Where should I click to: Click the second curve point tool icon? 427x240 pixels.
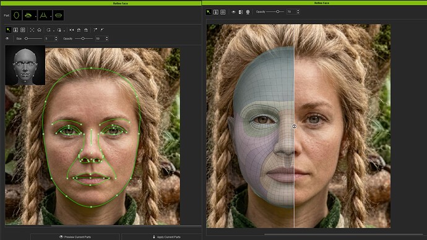[102, 30]
